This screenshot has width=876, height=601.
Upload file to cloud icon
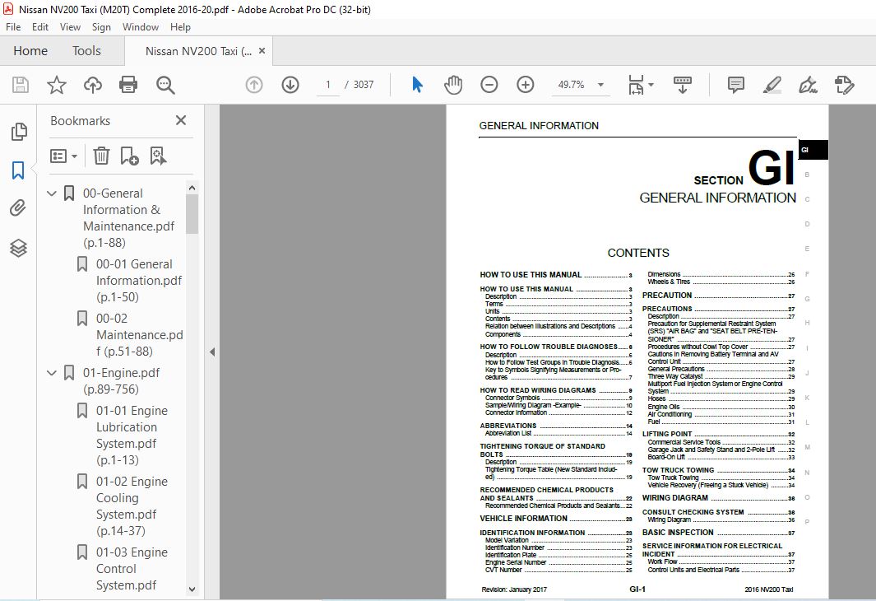pyautogui.click(x=93, y=85)
